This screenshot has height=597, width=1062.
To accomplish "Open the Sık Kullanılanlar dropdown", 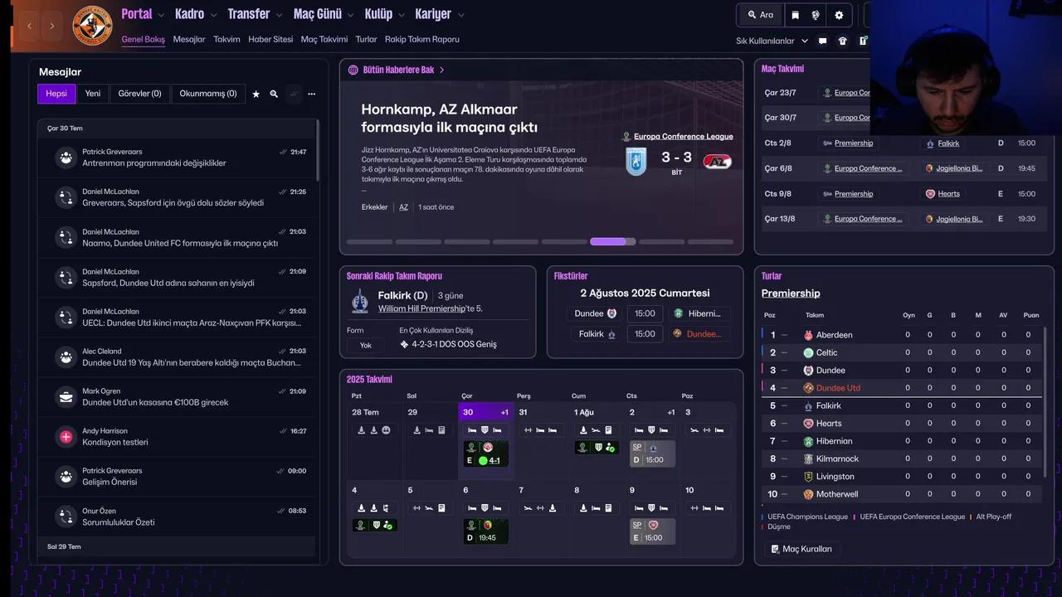I will click(x=772, y=41).
